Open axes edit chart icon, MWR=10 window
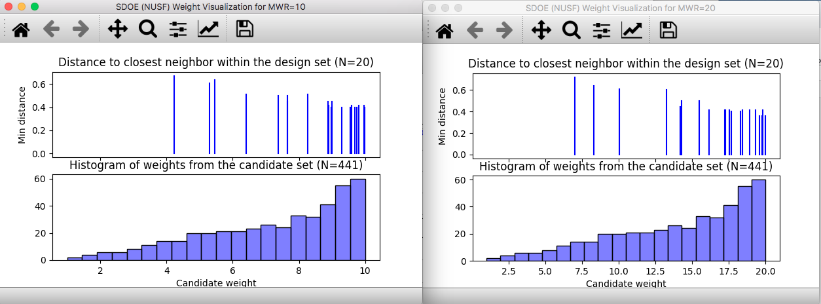 [209, 29]
